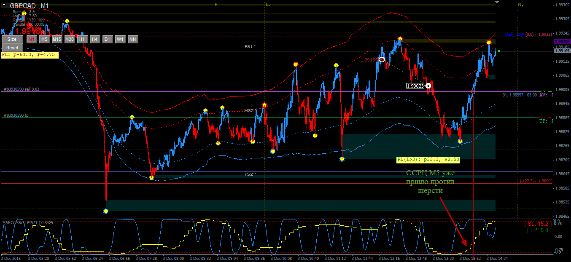Click the 1.98525 price on the scale
This screenshot has height=262, width=571.
[562, 202]
